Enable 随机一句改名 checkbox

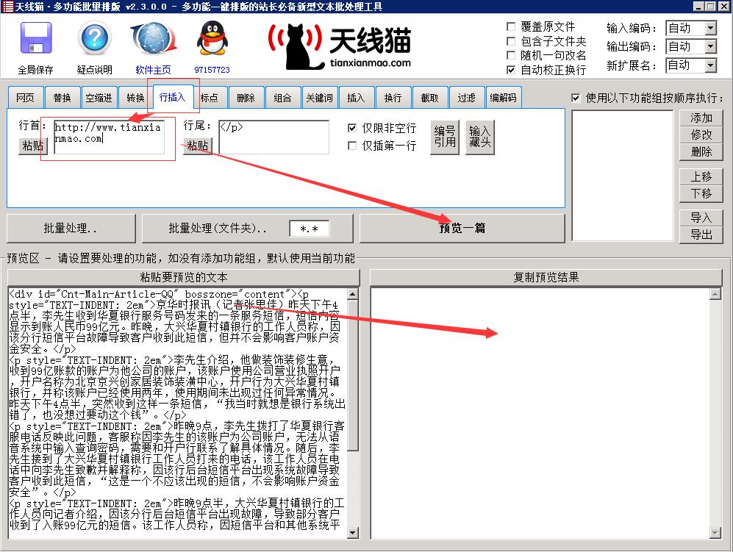pyautogui.click(x=511, y=55)
